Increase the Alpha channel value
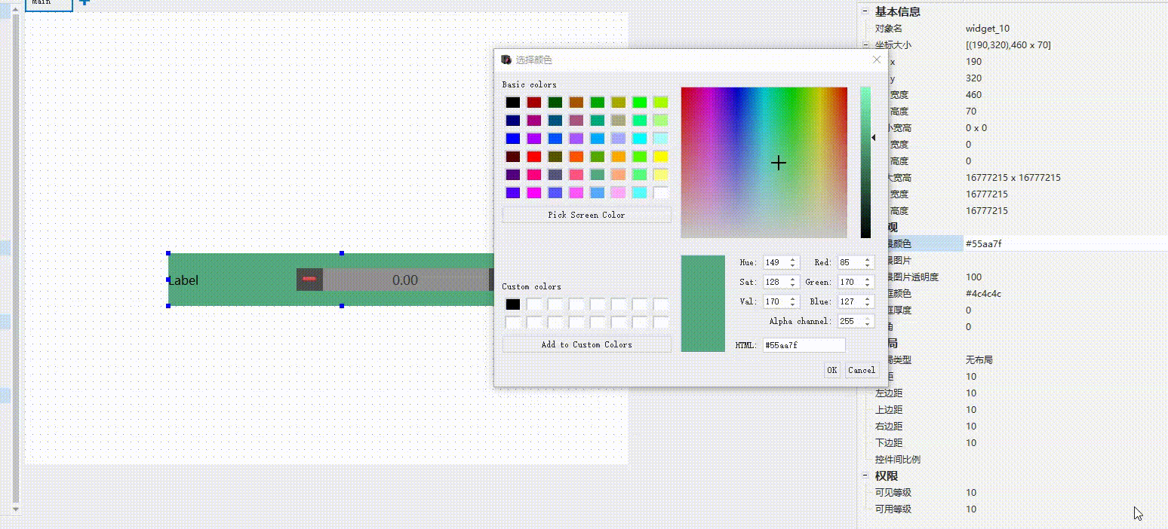This screenshot has height=529, width=1168. (x=868, y=319)
